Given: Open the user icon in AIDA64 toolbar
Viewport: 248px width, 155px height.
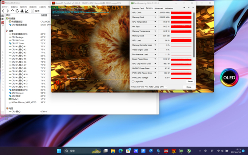Looking at the screenshot, I should [22, 11].
